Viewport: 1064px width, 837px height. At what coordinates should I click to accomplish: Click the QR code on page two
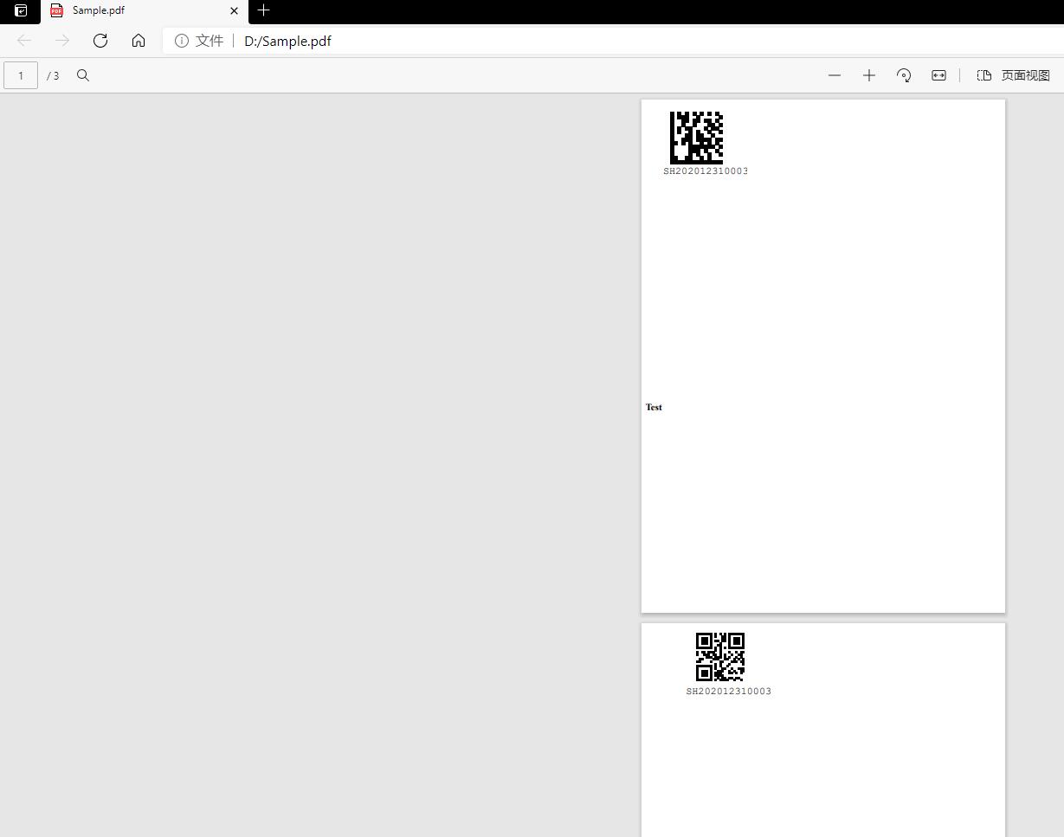point(720,657)
